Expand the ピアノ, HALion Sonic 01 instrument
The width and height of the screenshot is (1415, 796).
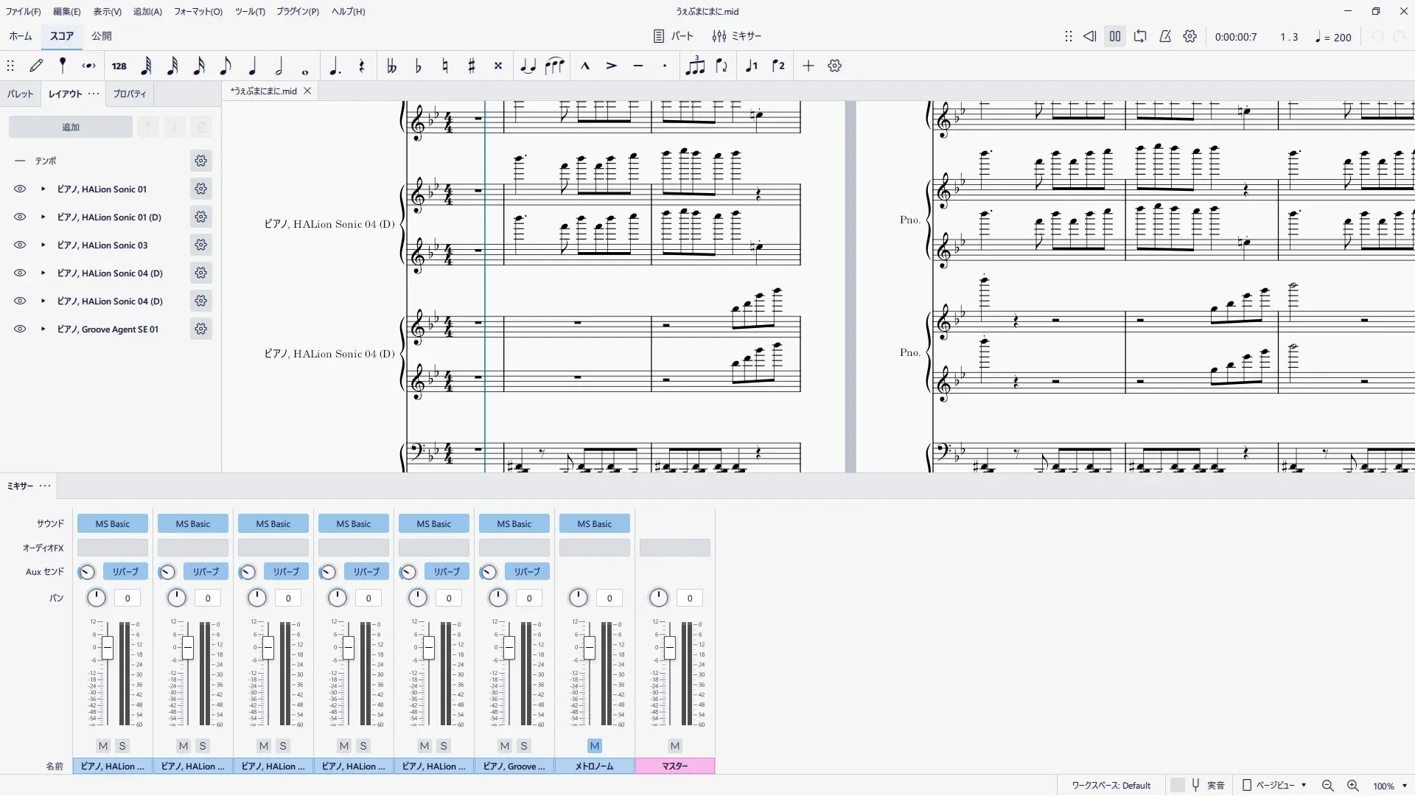click(43, 189)
